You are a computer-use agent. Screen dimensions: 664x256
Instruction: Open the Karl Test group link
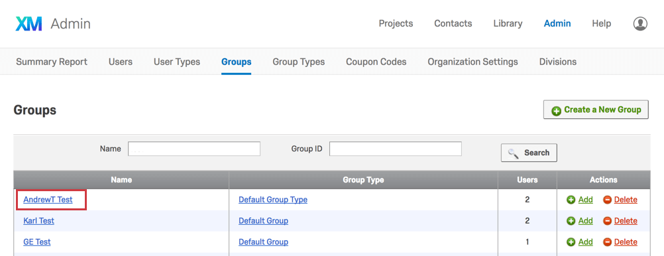38,221
